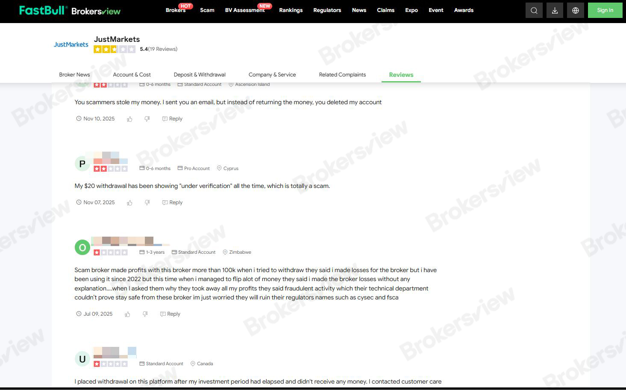The height and width of the screenshot is (390, 626).
Task: Click the Pro Account label
Action: 194,169
